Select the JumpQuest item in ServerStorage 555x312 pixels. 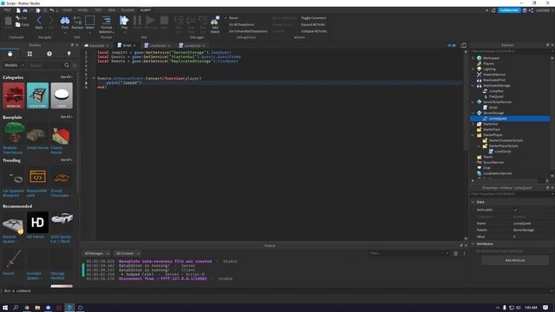(497, 119)
